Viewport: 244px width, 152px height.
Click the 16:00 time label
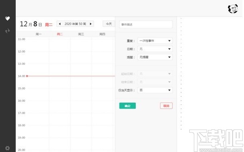coord(21,101)
